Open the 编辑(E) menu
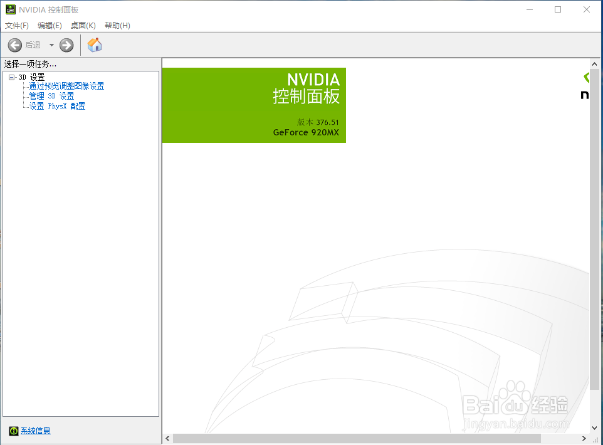Image resolution: width=603 pixels, height=445 pixels. pos(50,26)
